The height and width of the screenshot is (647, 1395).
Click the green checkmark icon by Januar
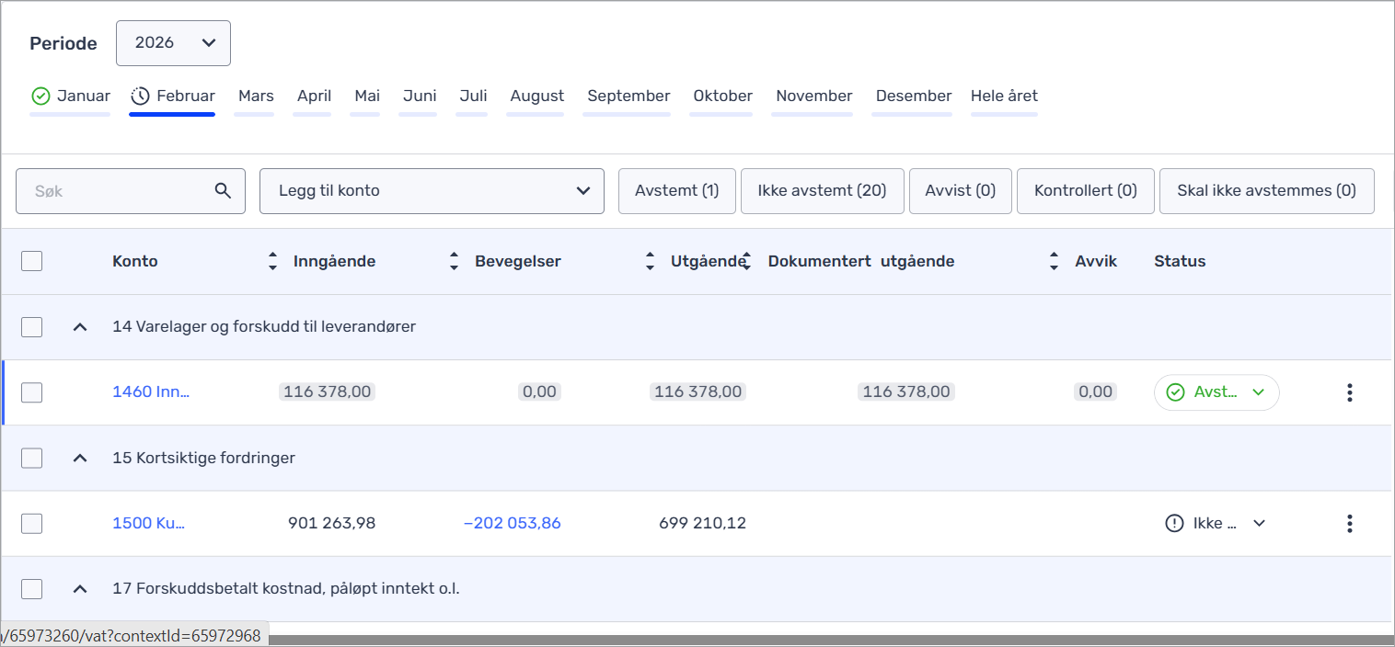pyautogui.click(x=40, y=96)
